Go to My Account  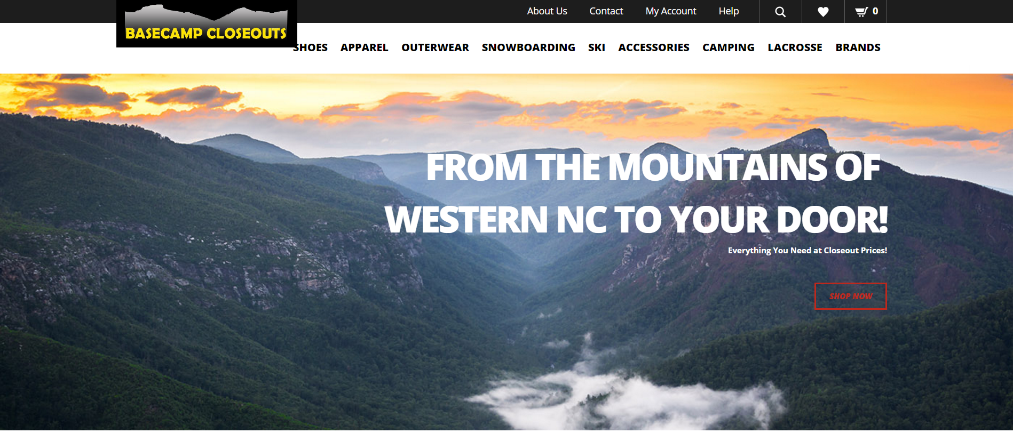[x=671, y=11]
